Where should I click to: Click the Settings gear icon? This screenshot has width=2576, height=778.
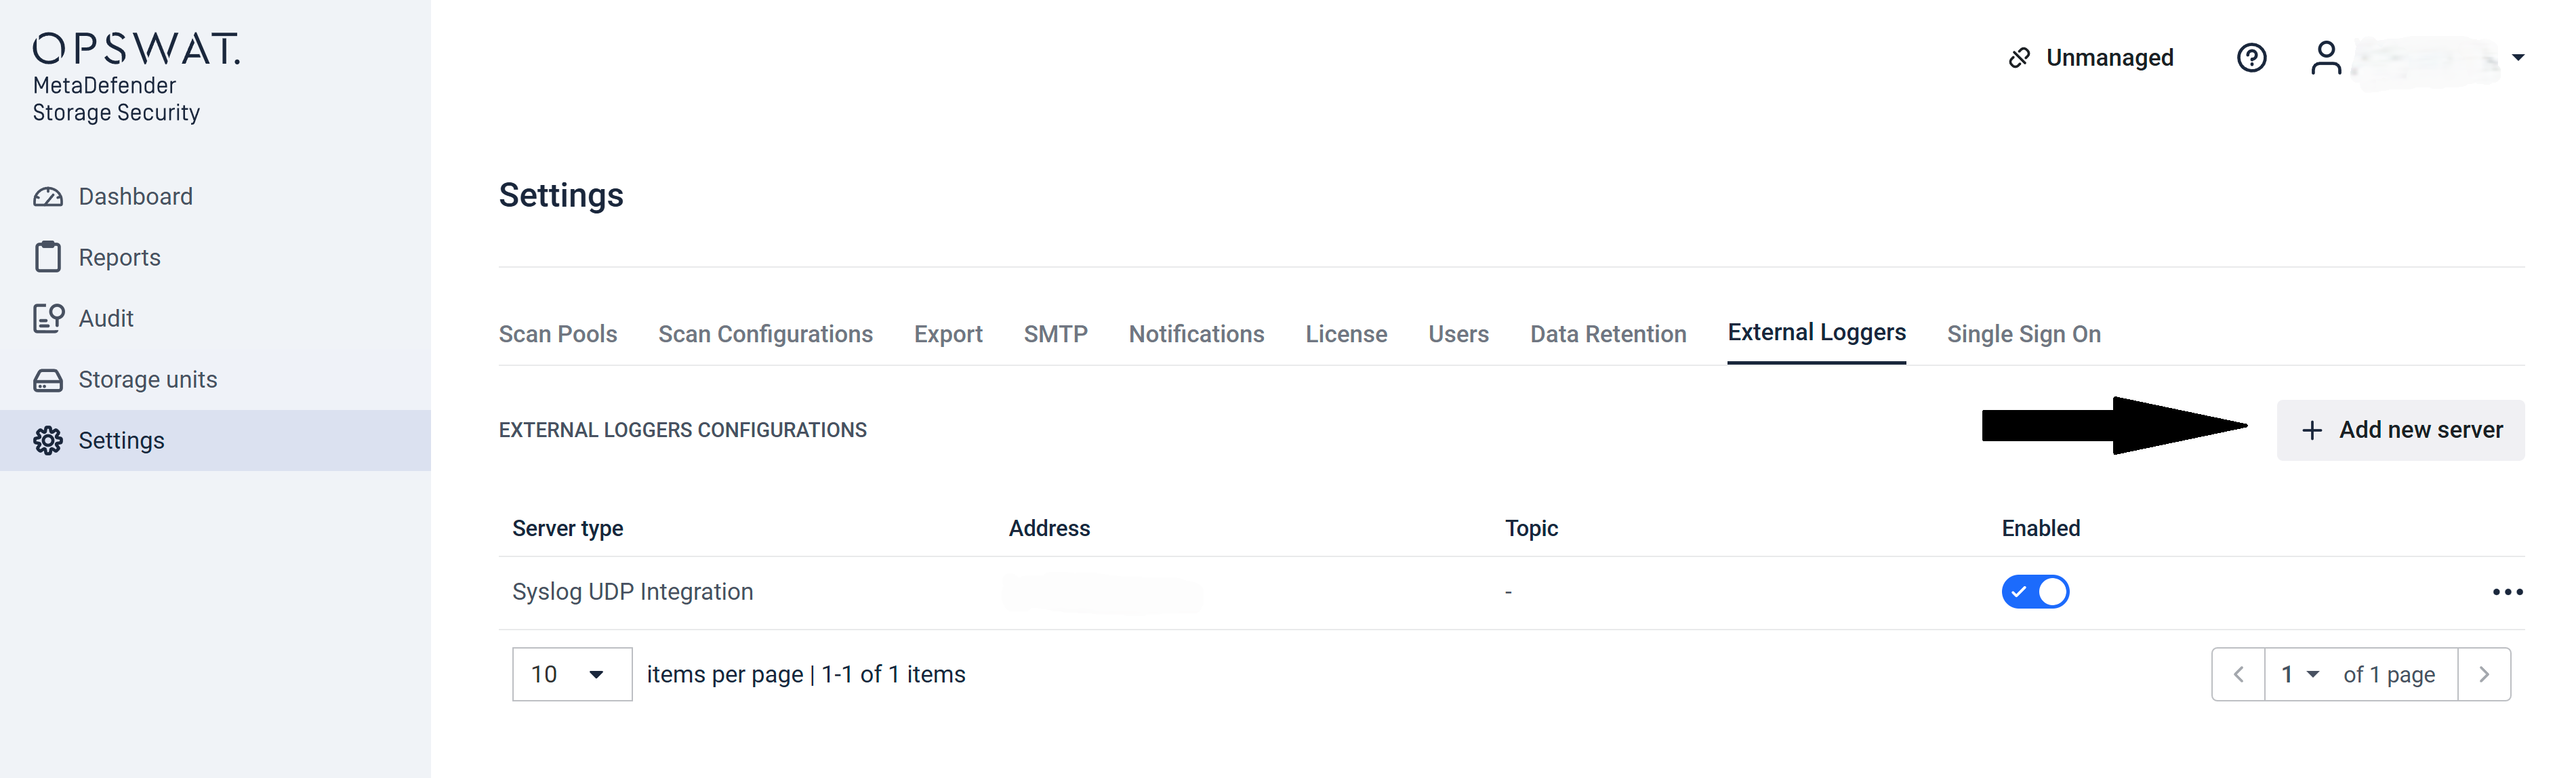click(48, 441)
